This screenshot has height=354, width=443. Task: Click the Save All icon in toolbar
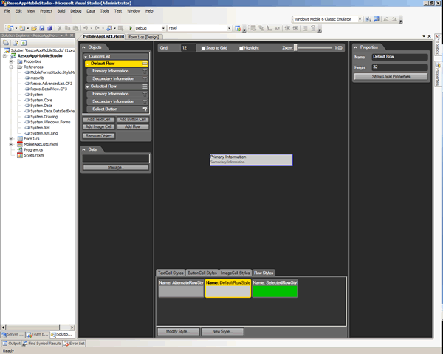(x=49, y=28)
